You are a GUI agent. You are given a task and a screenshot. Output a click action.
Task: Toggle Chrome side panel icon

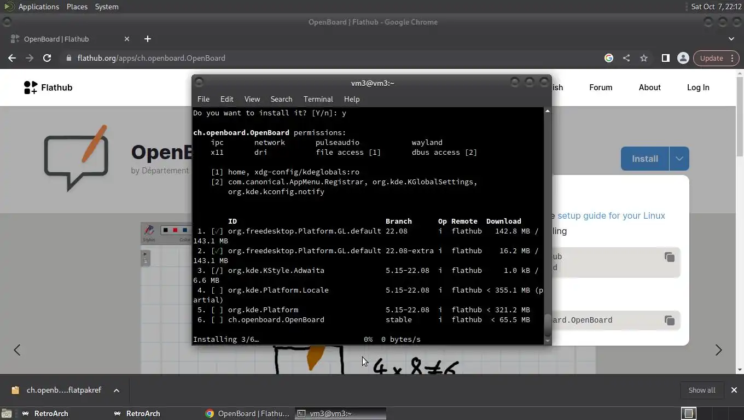(x=666, y=58)
